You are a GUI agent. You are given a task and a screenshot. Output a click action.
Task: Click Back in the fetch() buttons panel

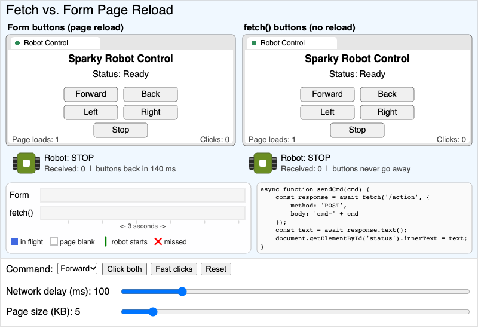[387, 94]
